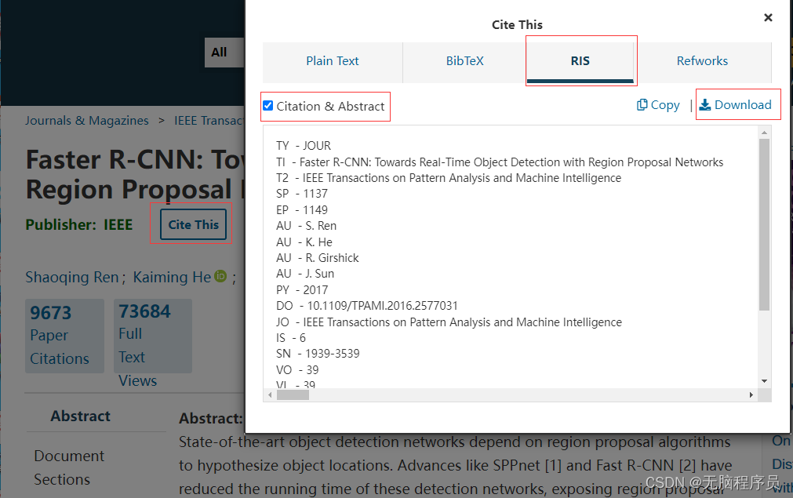Select the Abstract section tab
793x498 pixels.
click(81, 416)
